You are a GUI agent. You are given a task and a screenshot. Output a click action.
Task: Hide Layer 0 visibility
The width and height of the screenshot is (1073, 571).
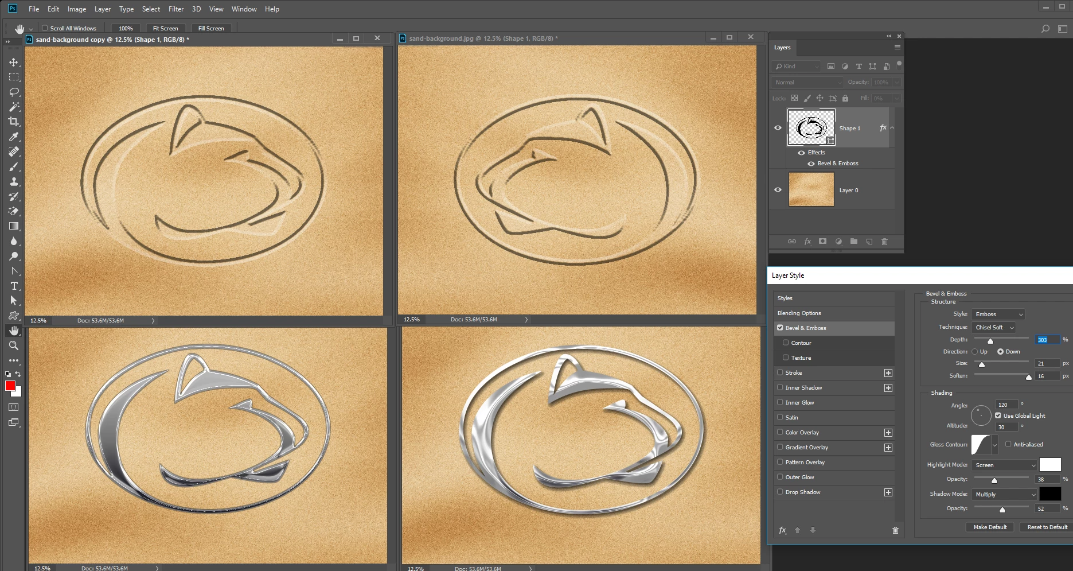tap(778, 190)
